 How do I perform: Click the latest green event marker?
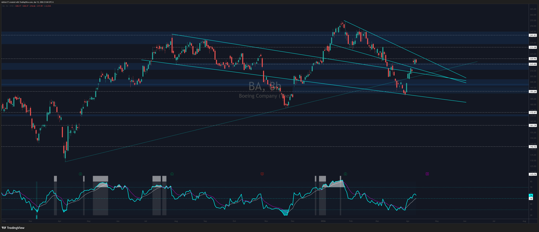pos(345,173)
